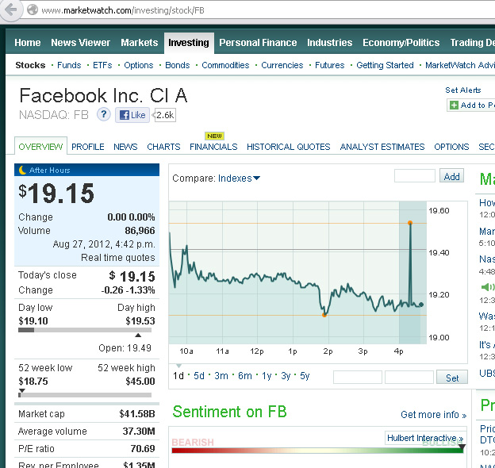Screen dimensions: 495x468
Task: Select the 6m chart time range
Action: point(244,376)
